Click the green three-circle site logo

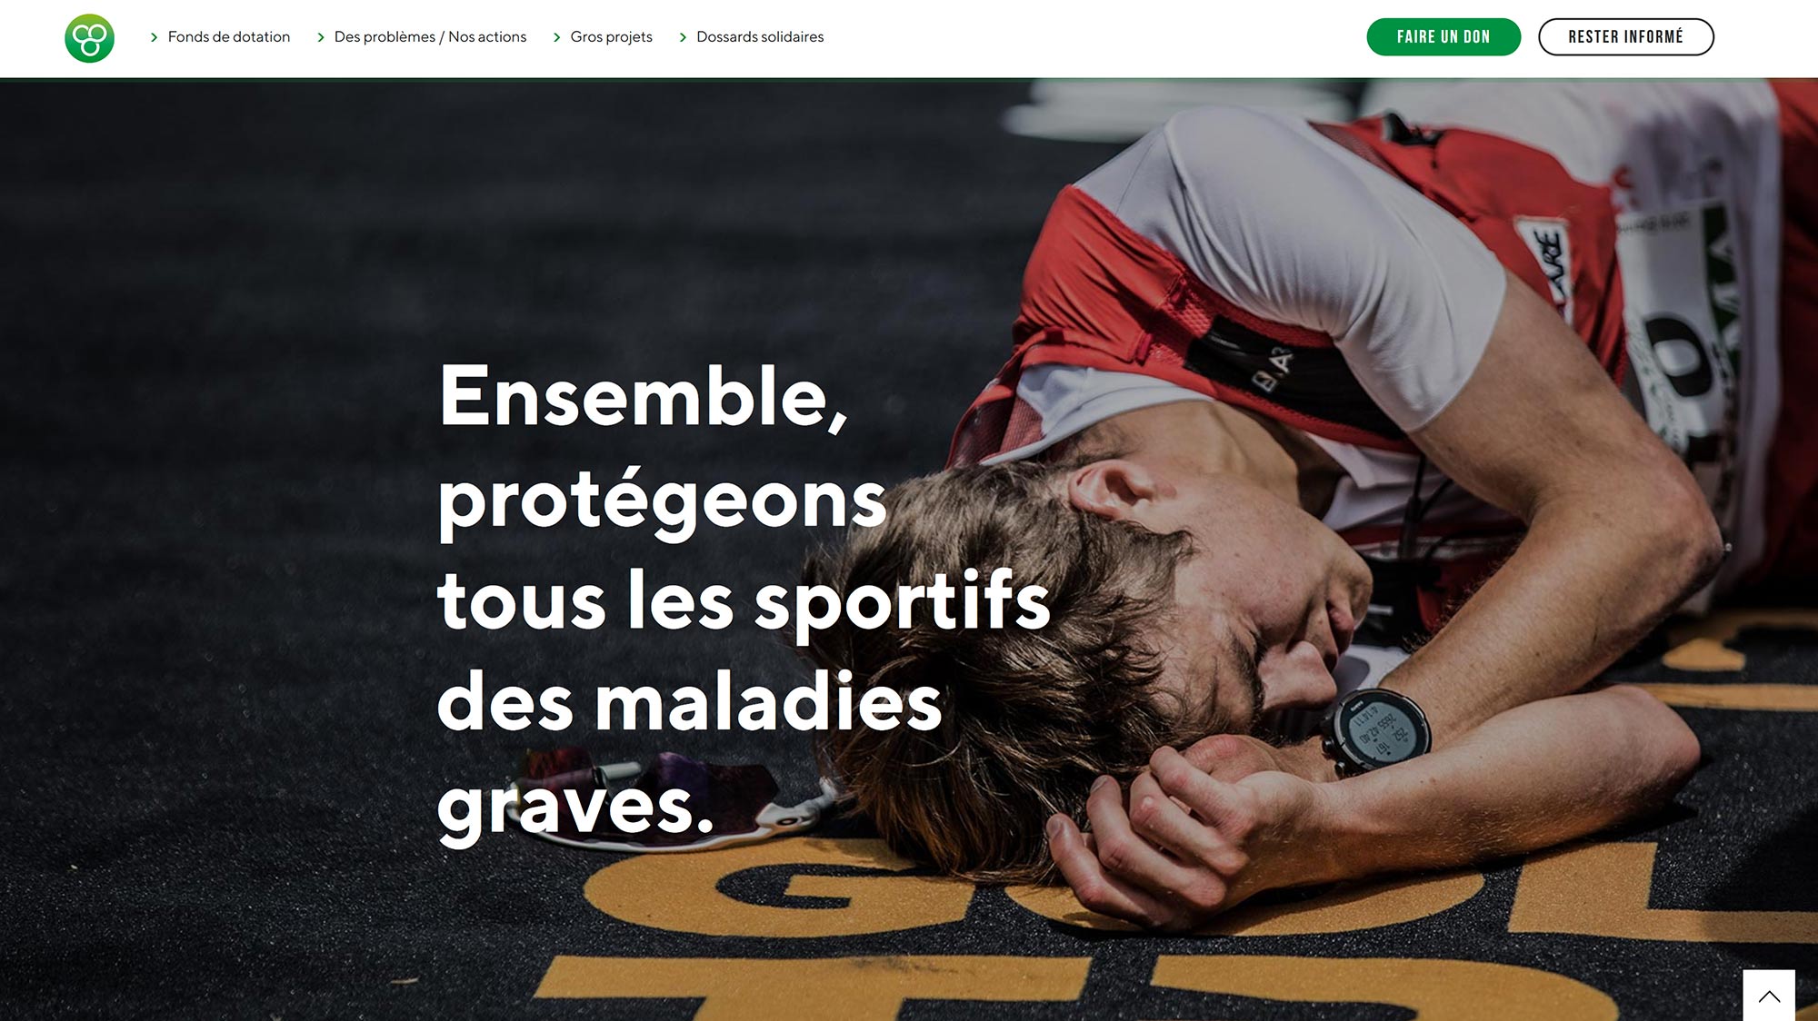click(89, 38)
